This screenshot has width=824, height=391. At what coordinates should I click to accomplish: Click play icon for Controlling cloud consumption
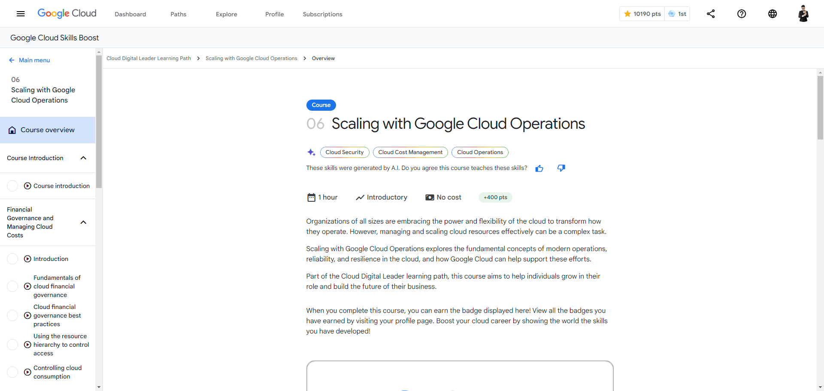click(27, 372)
